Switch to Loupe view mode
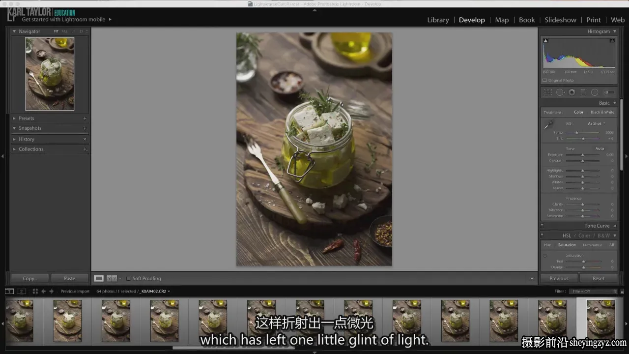Image resolution: width=629 pixels, height=354 pixels. [x=99, y=278]
